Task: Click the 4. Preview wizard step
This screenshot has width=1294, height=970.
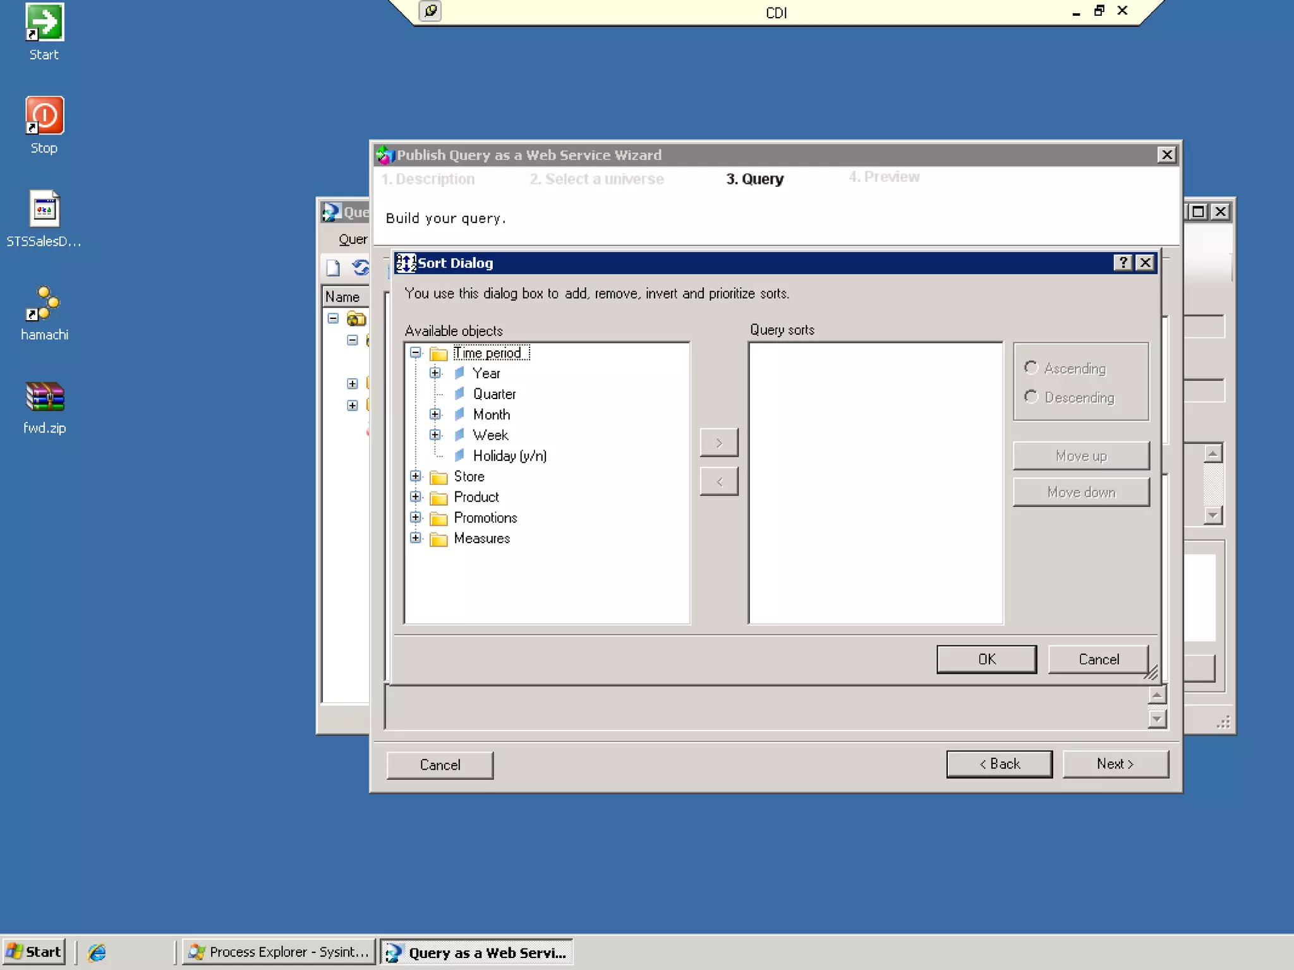Action: 884,177
